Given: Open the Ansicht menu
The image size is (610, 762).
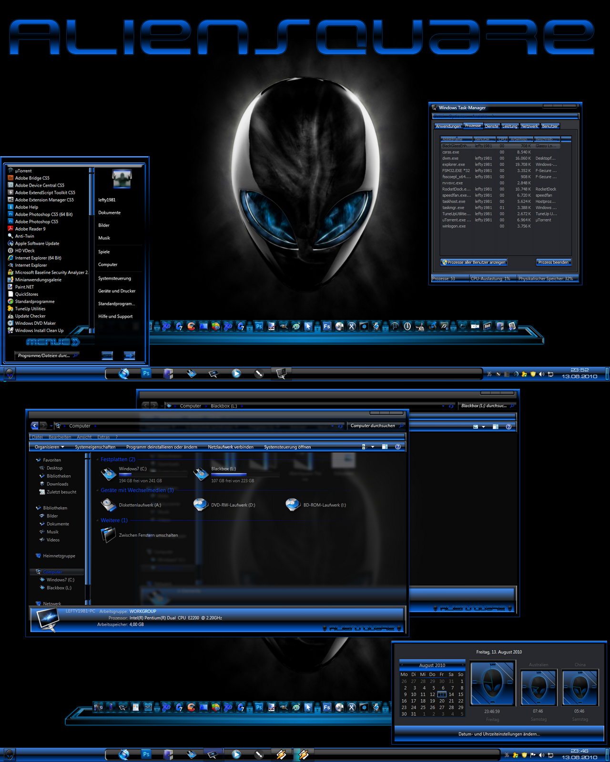Looking at the screenshot, I should click(x=84, y=437).
